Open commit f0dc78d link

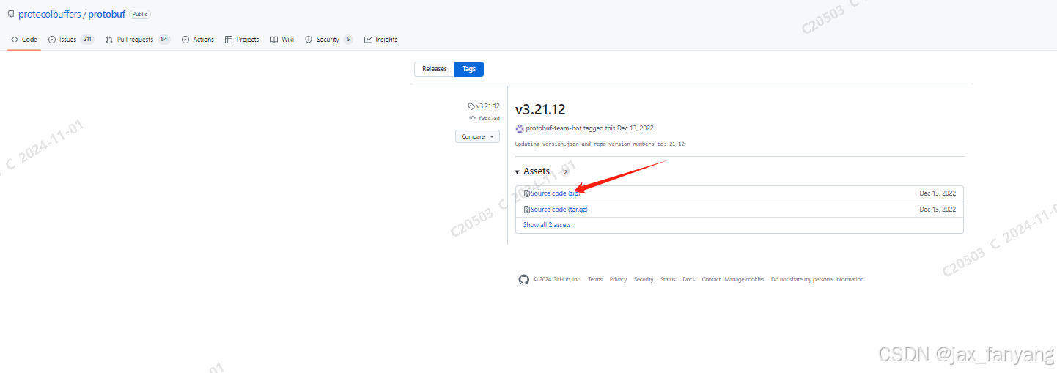point(490,118)
